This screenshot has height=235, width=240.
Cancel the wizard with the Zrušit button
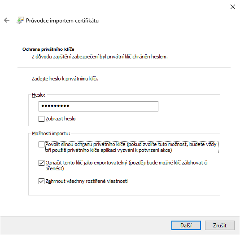click(220, 226)
